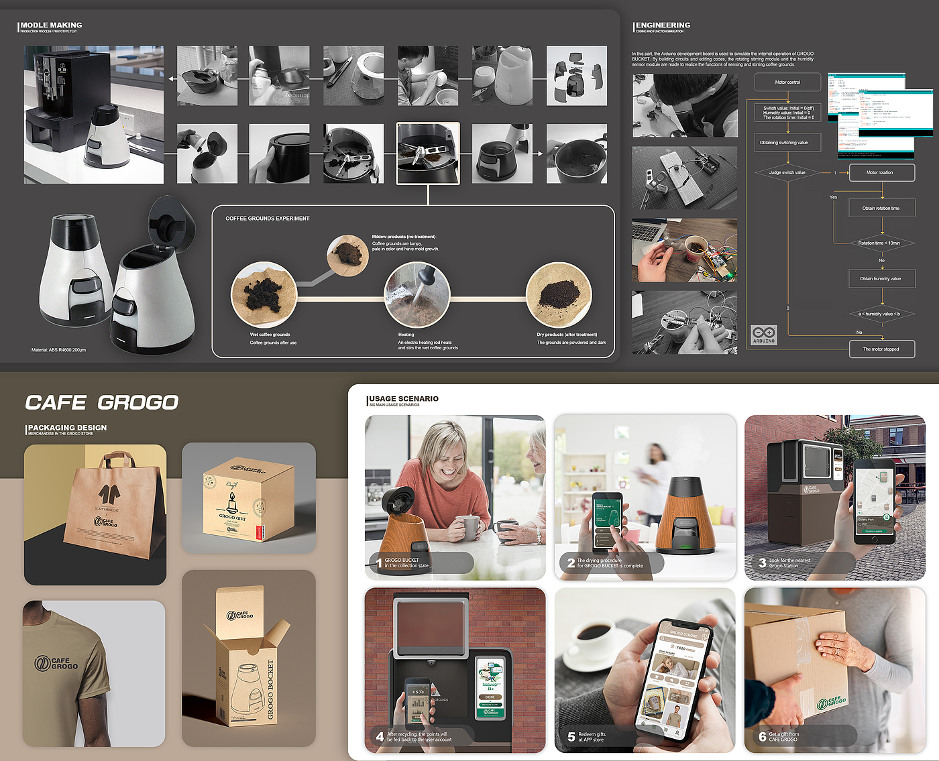This screenshot has width=939, height=761.
Task: Click the Obtain humidity value box
Action: [x=881, y=278]
